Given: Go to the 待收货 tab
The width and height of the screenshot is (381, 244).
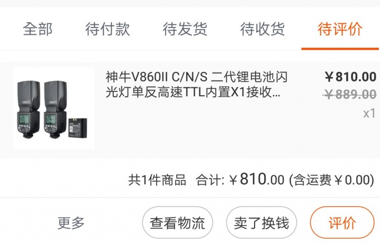Looking at the screenshot, I should tap(262, 29).
